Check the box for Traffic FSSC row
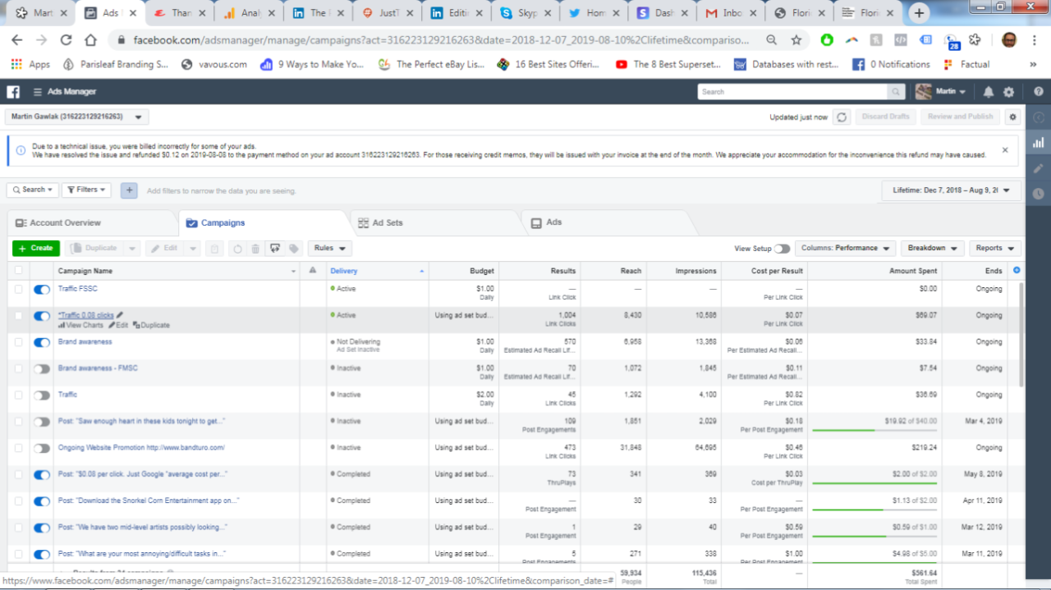Screen dimensions: 1051x590 [x=19, y=289]
